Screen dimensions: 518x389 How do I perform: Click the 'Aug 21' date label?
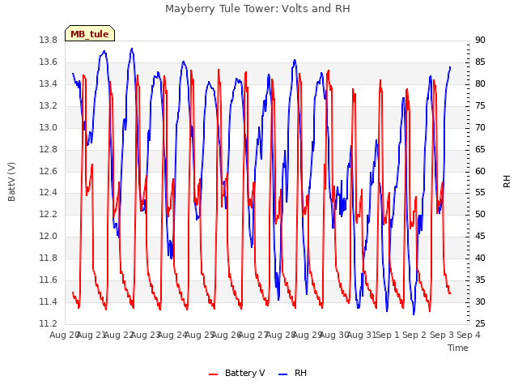(x=91, y=336)
